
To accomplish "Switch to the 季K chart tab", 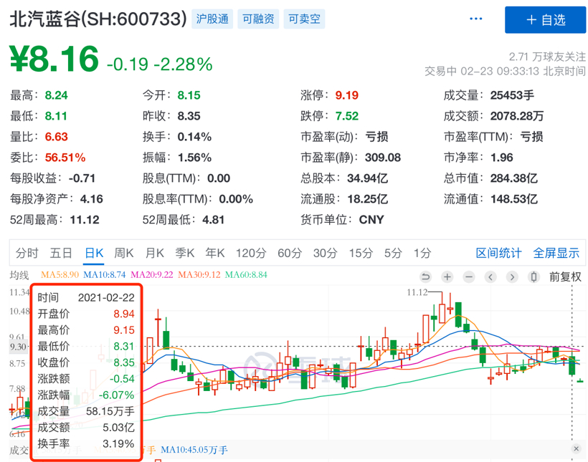I will click(185, 253).
